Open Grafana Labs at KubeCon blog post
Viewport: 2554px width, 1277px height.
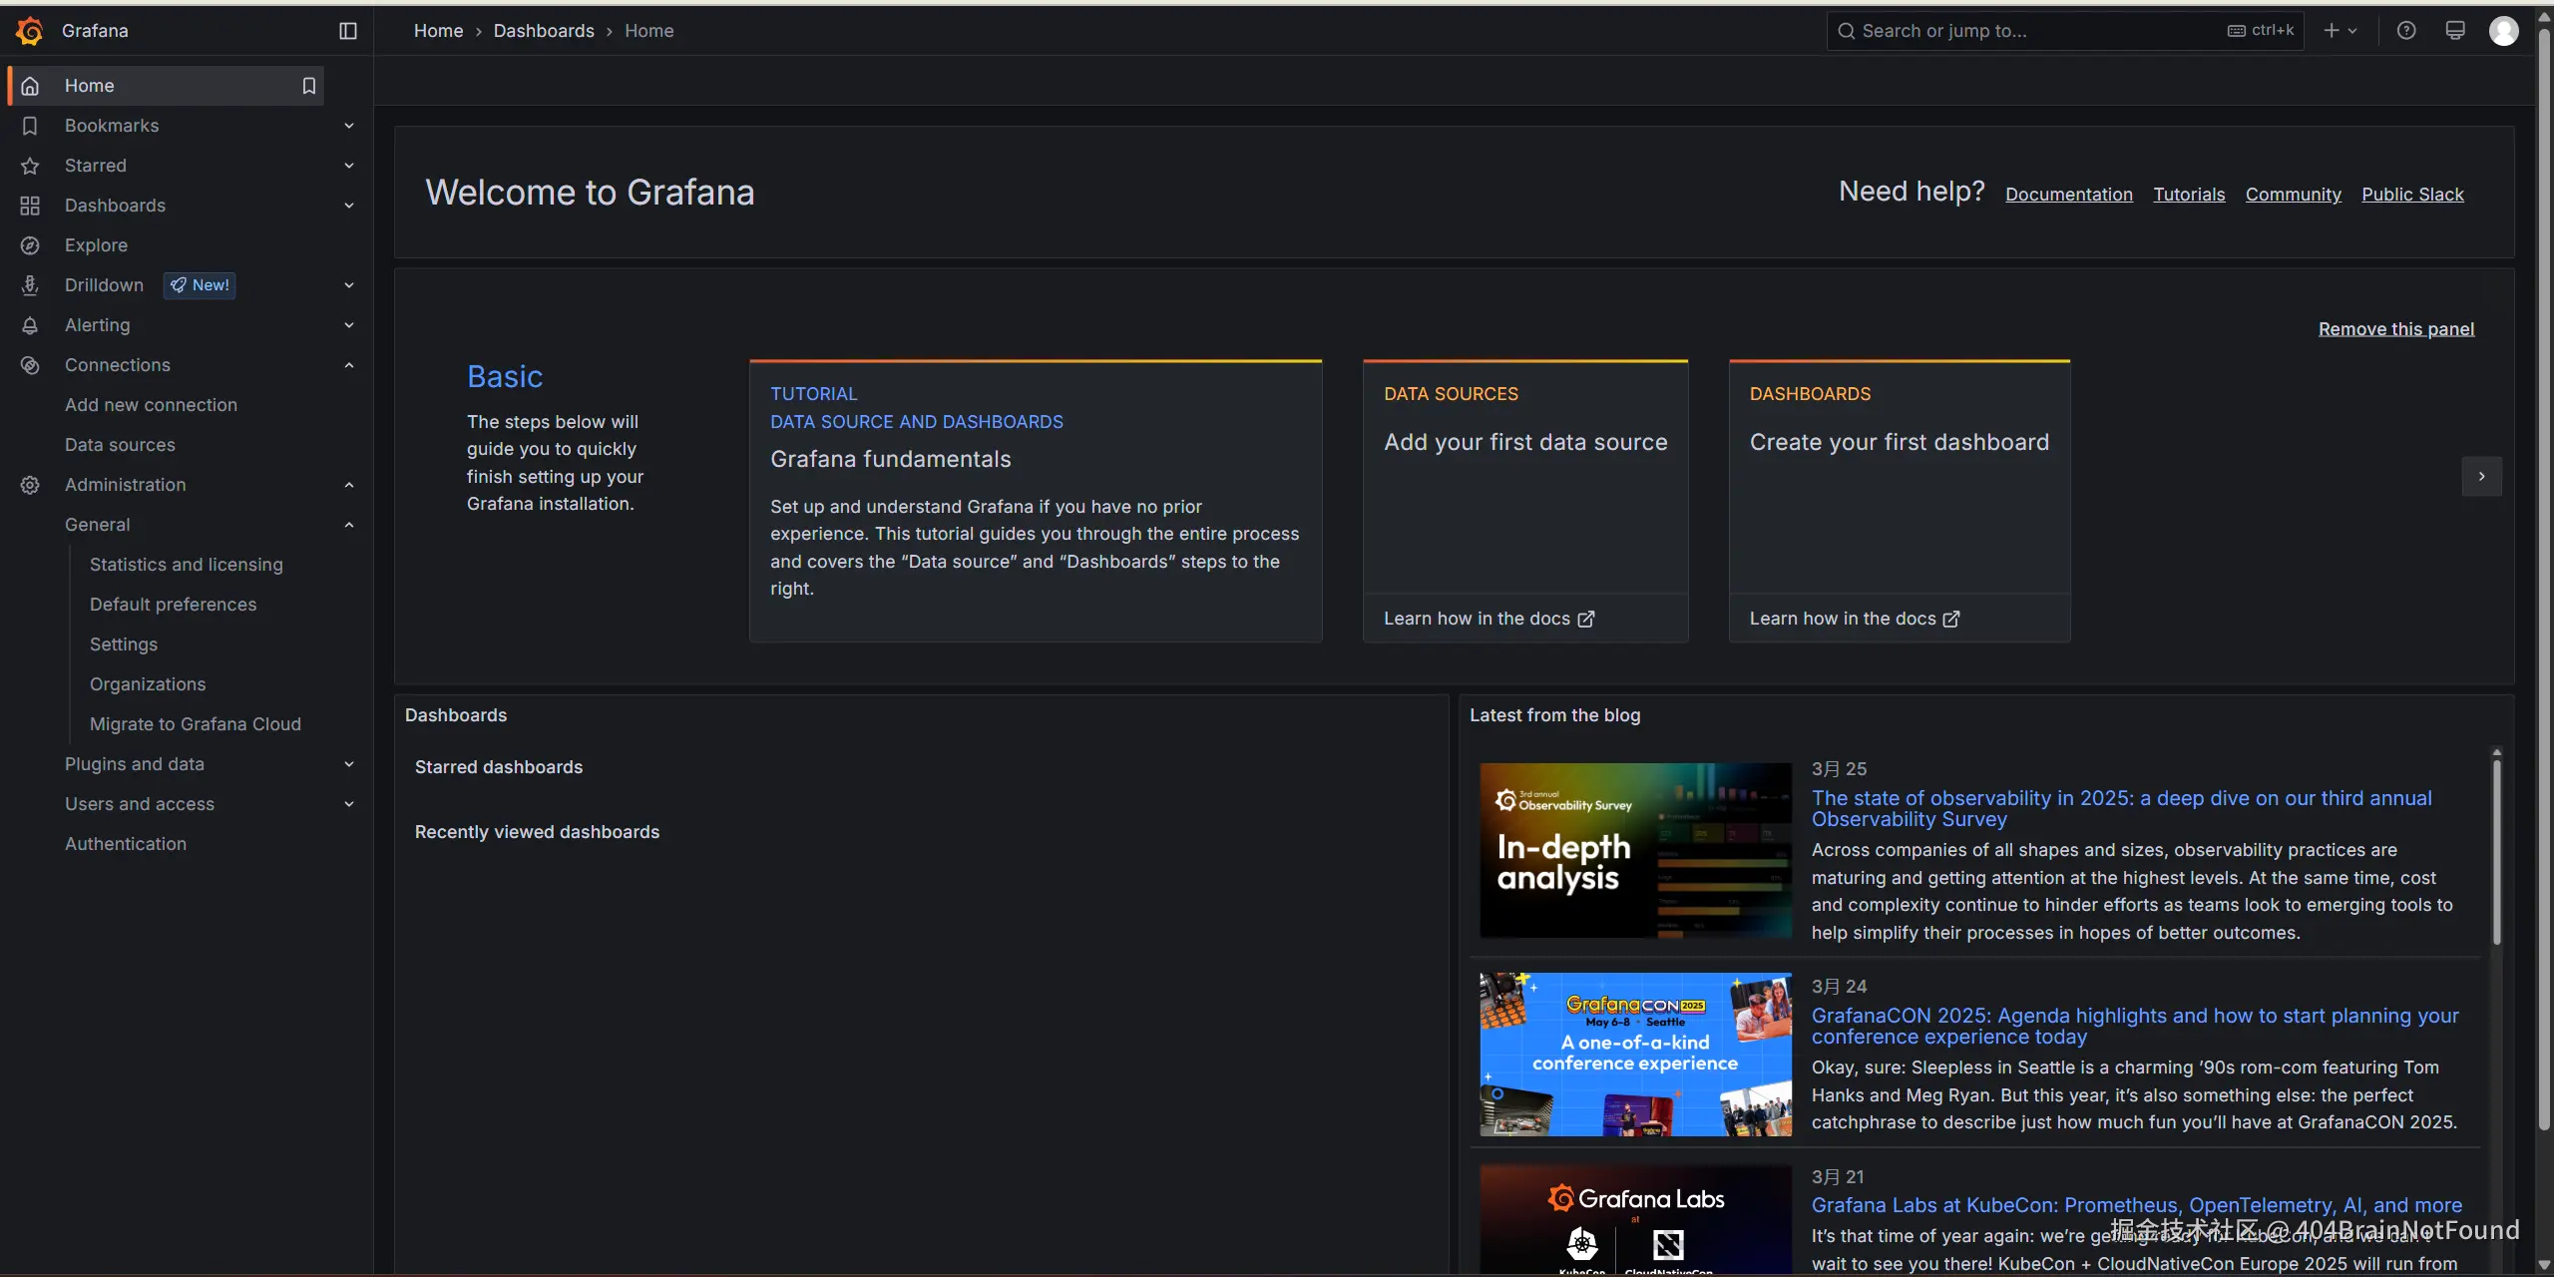point(2137,1205)
